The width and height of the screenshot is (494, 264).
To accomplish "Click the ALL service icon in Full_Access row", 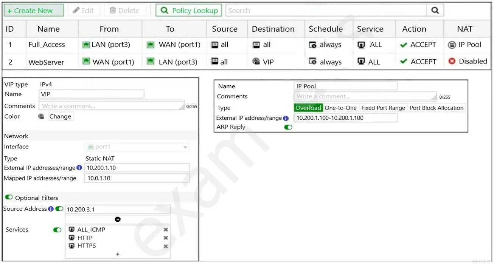I will [x=361, y=45].
